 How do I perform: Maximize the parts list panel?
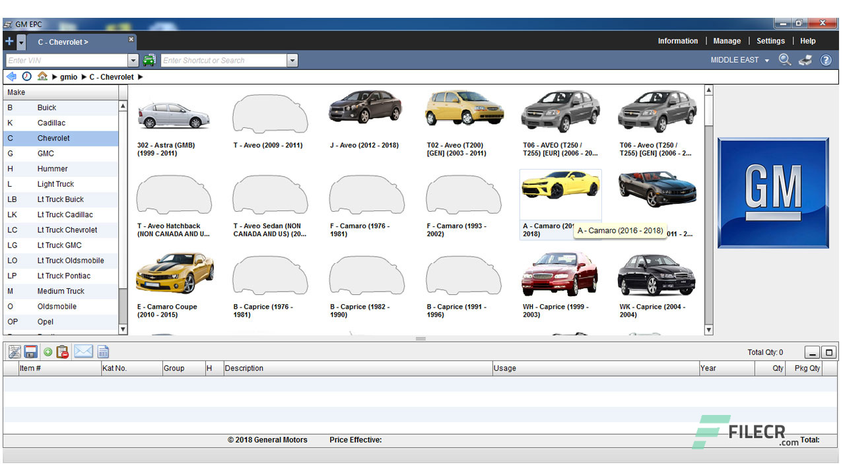829,352
